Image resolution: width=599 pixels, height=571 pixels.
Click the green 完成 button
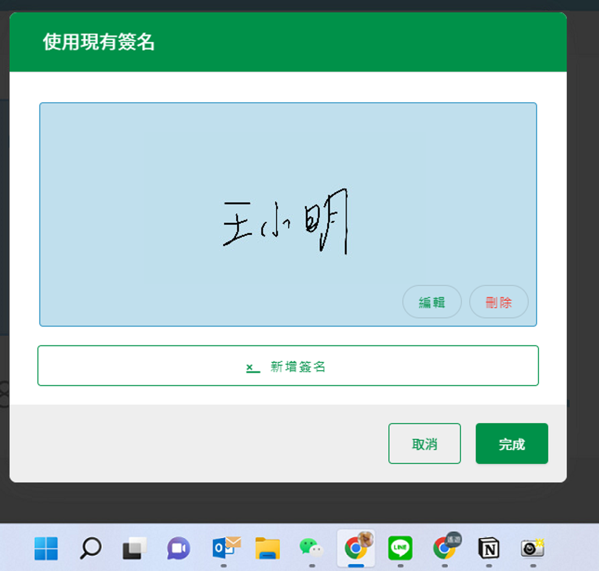click(x=511, y=443)
